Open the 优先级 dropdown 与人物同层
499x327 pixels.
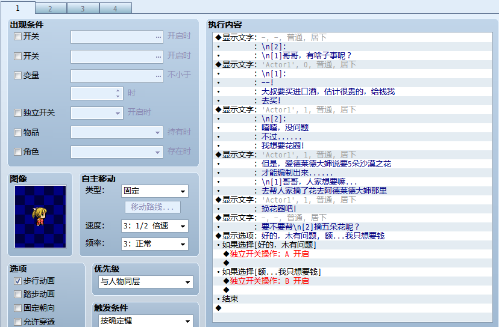click(x=146, y=282)
